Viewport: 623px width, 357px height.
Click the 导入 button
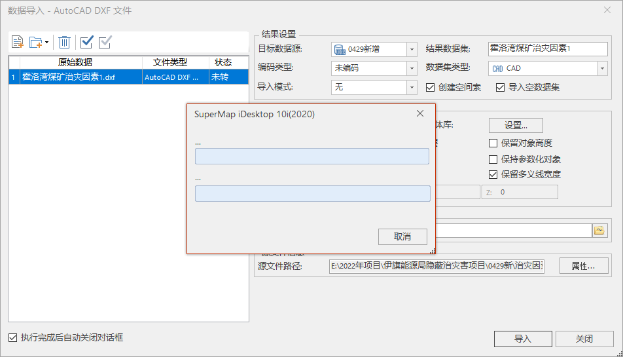point(523,339)
